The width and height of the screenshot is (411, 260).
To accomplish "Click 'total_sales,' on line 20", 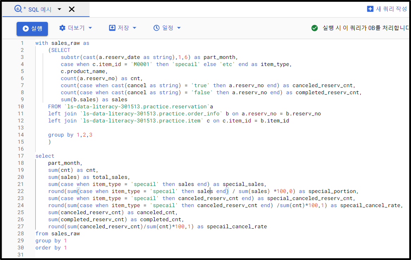I will (111, 177).
